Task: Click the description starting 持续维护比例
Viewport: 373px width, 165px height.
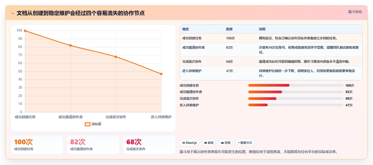Action: coord(307,73)
